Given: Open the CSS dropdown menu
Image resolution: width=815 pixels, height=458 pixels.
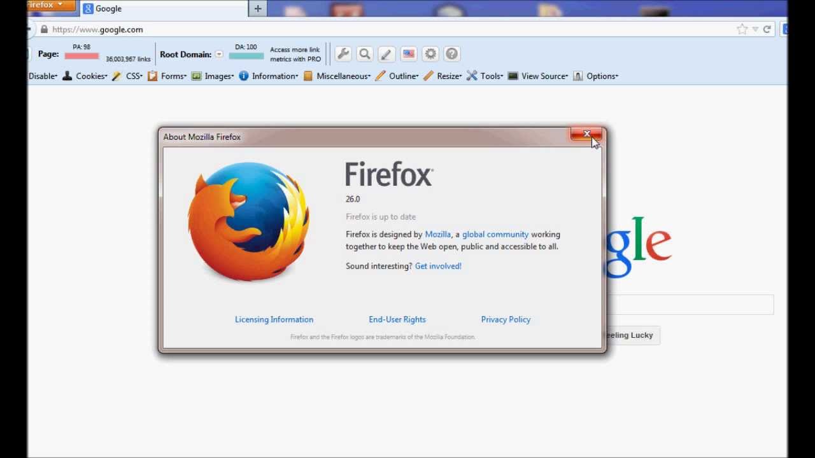Looking at the screenshot, I should click(134, 76).
